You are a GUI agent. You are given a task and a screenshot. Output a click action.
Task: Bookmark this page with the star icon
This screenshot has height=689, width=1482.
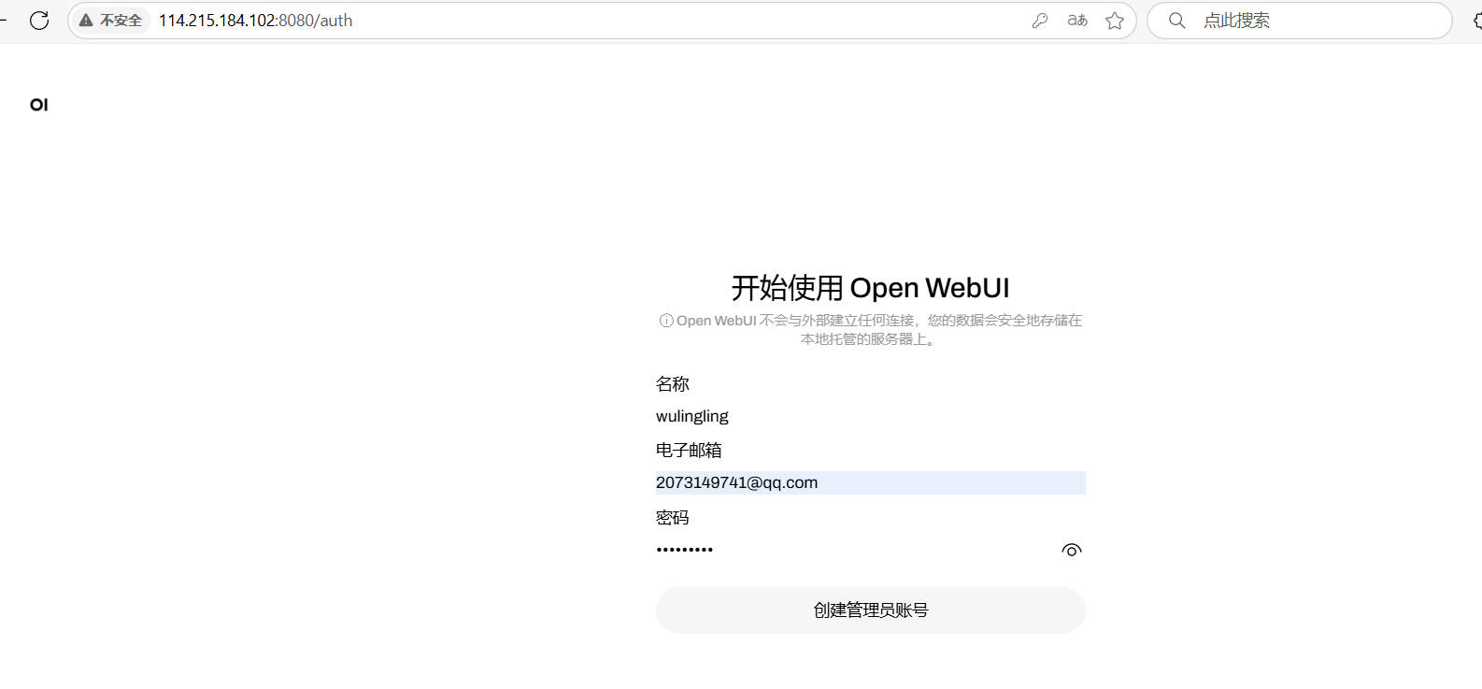1115,21
